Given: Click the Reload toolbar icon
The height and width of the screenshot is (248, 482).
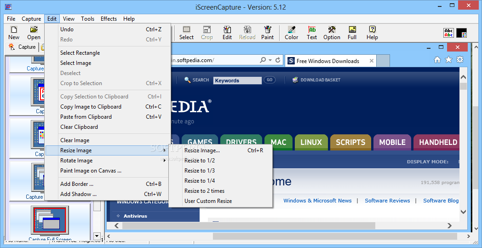Looking at the screenshot, I should click(247, 33).
